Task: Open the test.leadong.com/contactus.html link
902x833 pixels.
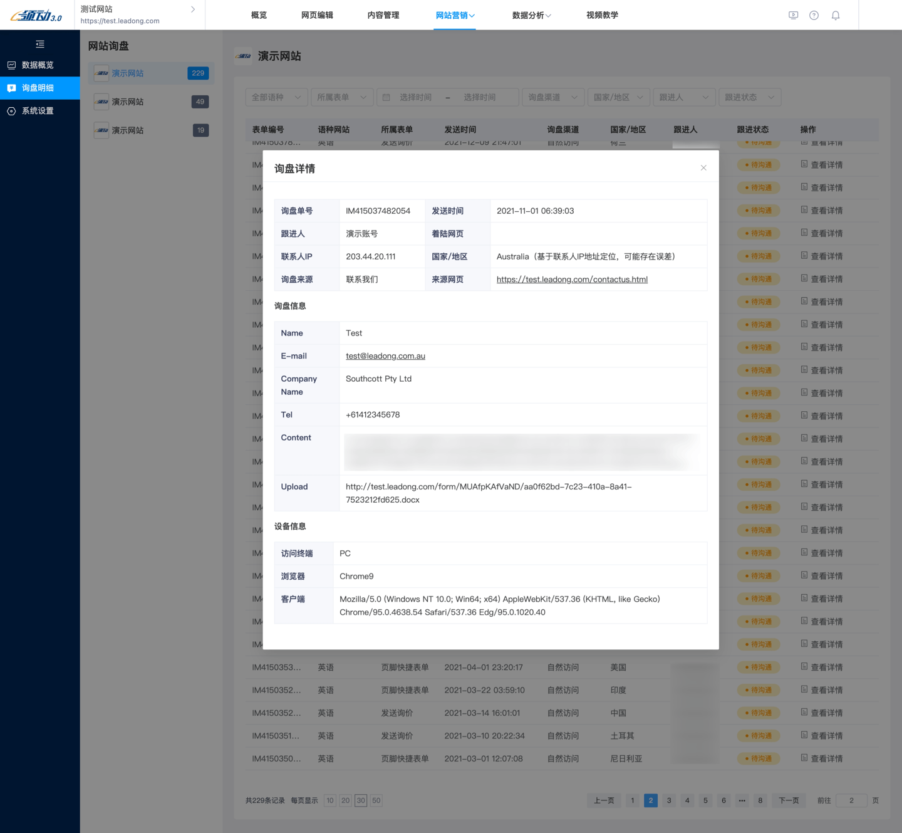Action: tap(572, 280)
